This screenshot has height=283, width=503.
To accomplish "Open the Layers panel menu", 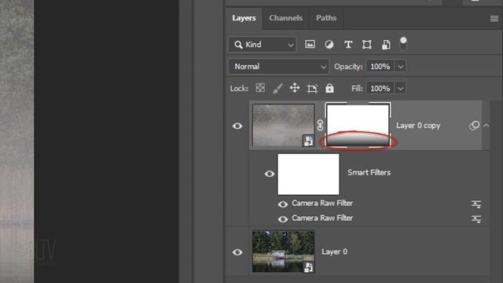I will tap(494, 19).
